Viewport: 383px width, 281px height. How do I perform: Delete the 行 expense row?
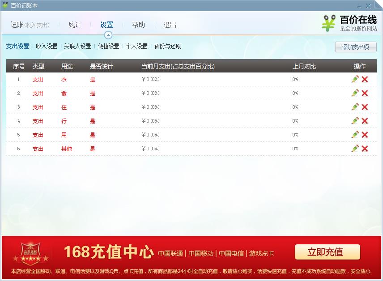pyautogui.click(x=365, y=121)
